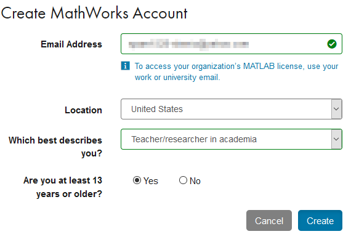Image resolution: width=351 pixels, height=234 pixels.
Task: Open the Teacher/researcher in academia dropdown
Action: [232, 139]
